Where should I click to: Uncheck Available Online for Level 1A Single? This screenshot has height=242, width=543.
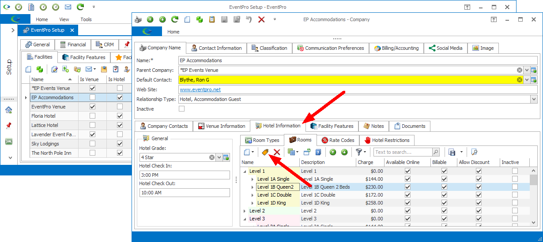(x=407, y=179)
